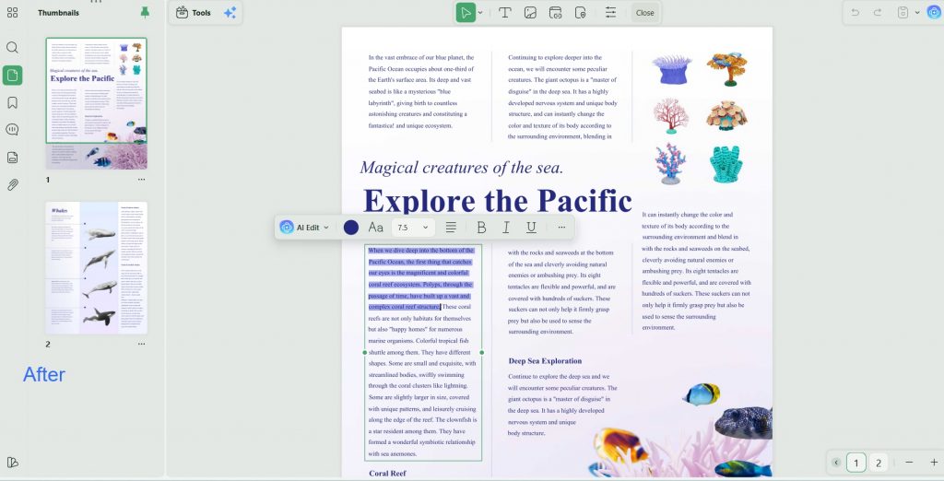Expand the selection tool dropdown arrow
This screenshot has width=944, height=481.
click(480, 13)
